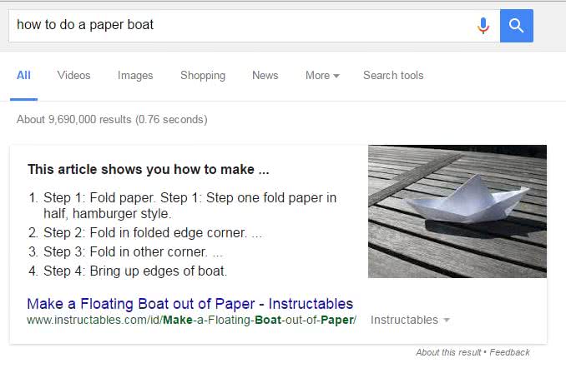Click into the search query field

[x=242, y=26]
